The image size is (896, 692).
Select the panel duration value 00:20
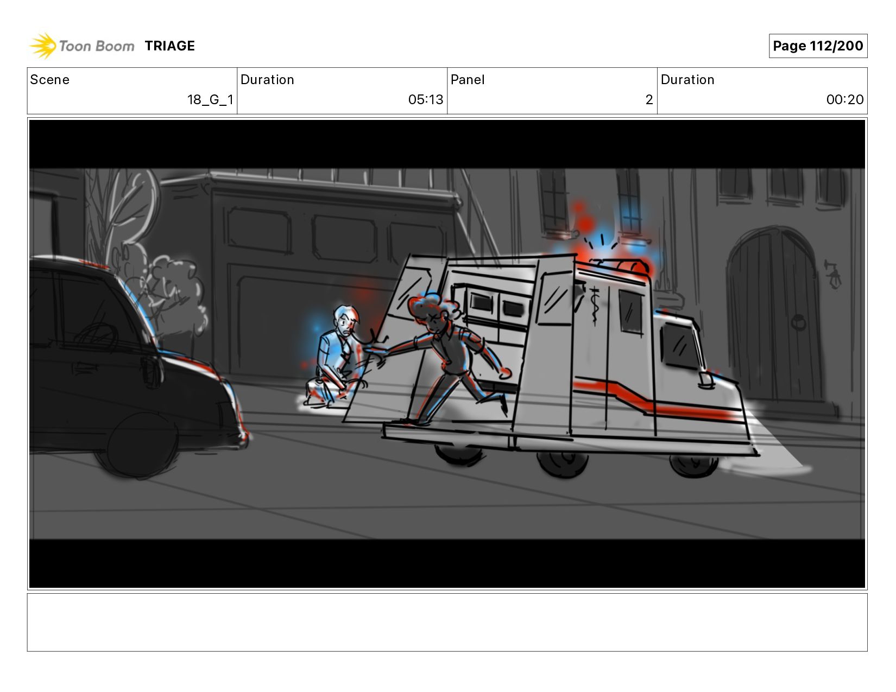pos(845,100)
